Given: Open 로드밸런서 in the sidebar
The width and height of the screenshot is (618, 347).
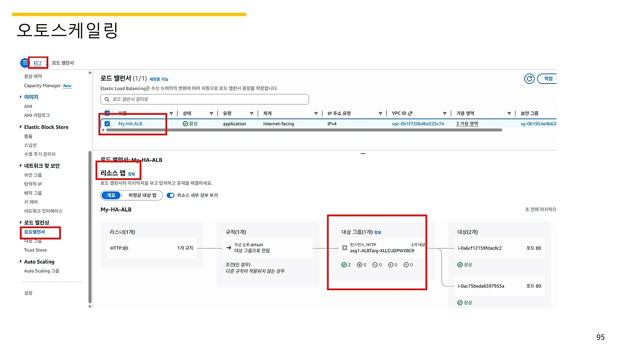Looking at the screenshot, I should (35, 232).
